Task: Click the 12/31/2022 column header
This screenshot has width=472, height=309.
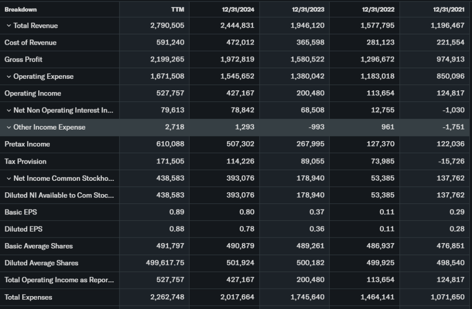Action: tap(378, 9)
